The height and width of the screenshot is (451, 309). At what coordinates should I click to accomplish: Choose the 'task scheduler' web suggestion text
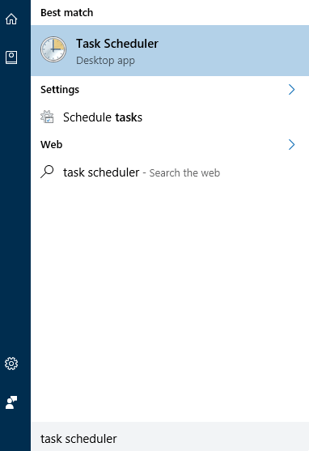(x=101, y=172)
